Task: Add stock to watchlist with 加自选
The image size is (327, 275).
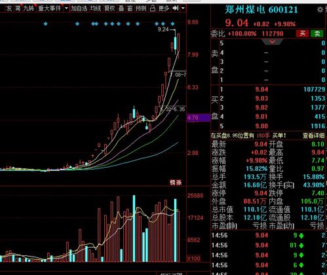Action: tap(79, 9)
